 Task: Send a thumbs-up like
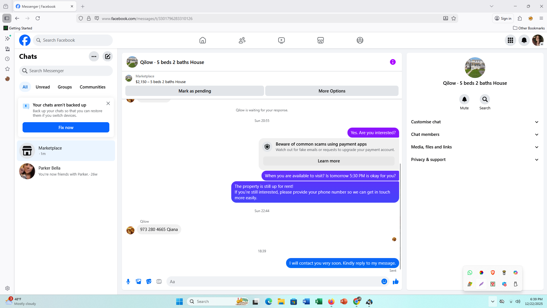click(396, 282)
